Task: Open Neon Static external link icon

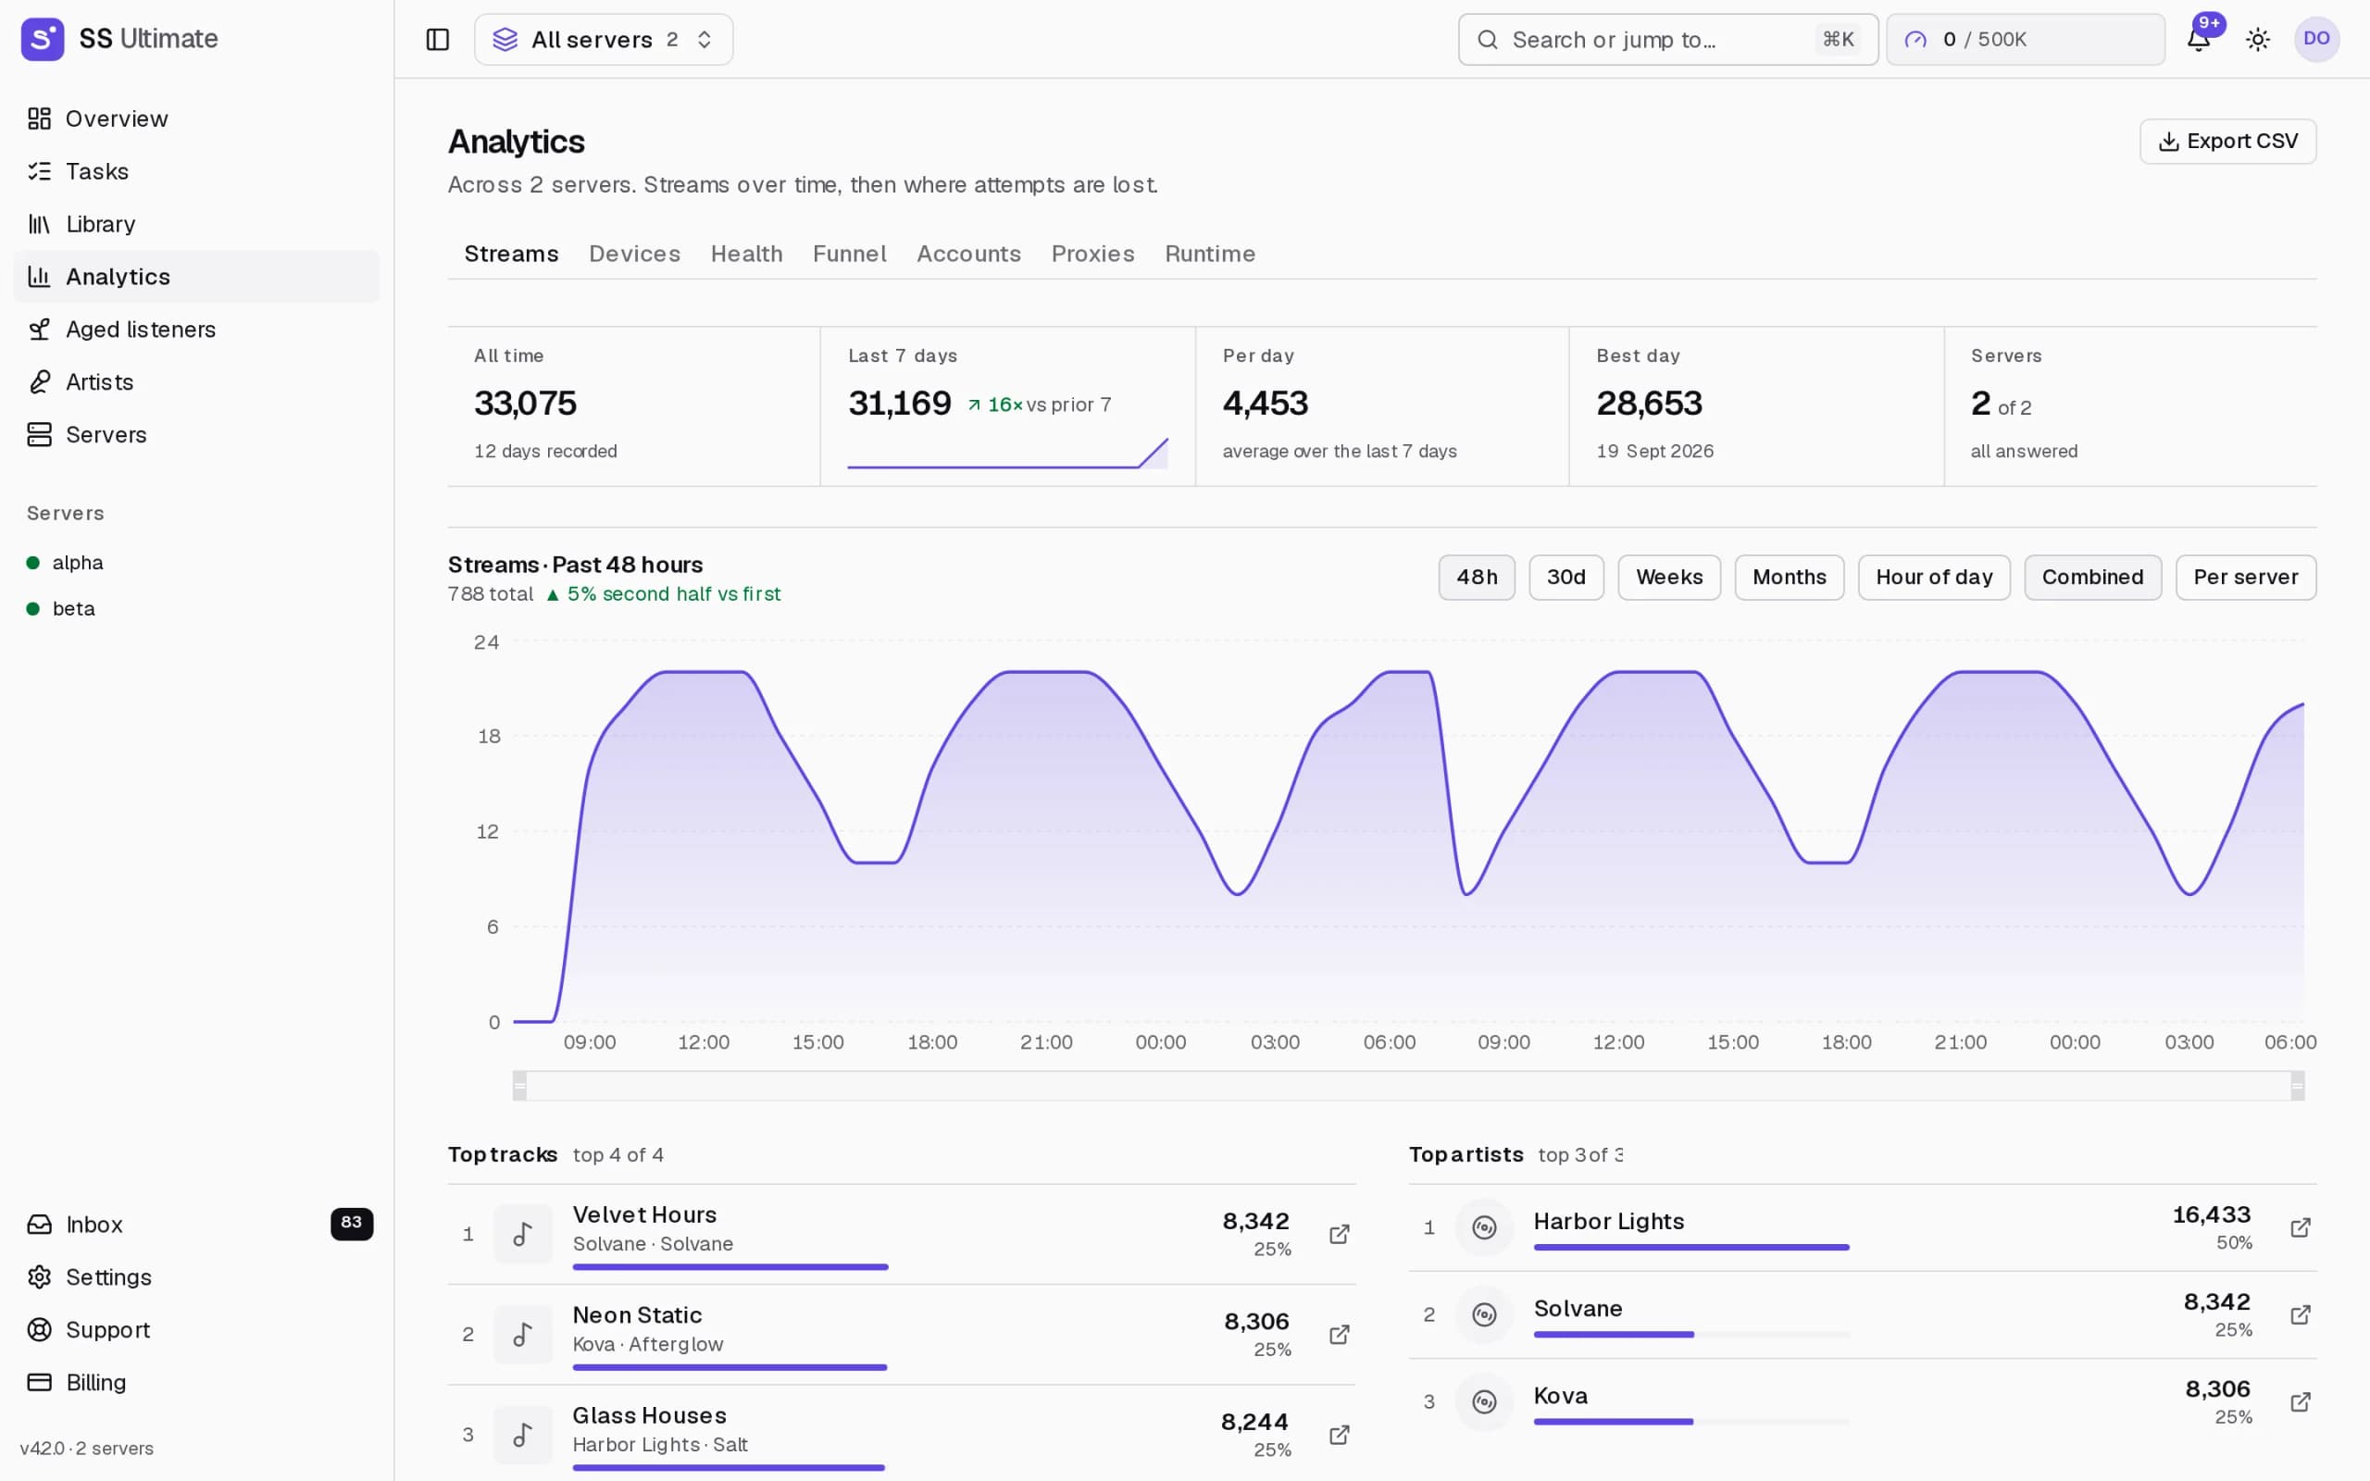Action: pyautogui.click(x=1339, y=1334)
